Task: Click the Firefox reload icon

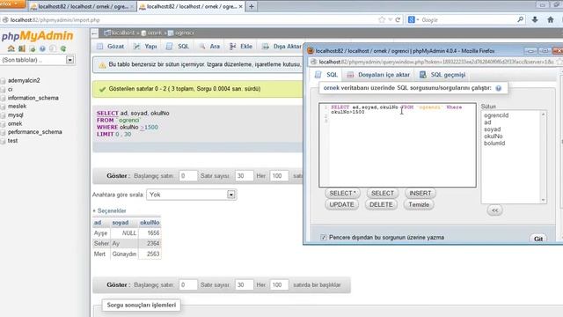Action: click(398, 19)
